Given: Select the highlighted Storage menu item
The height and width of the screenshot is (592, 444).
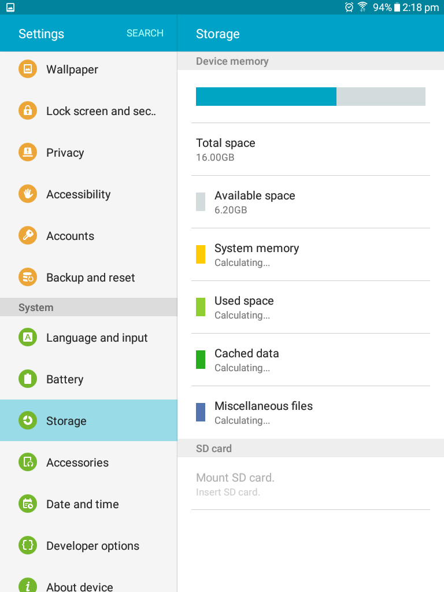Looking at the screenshot, I should 88,420.
